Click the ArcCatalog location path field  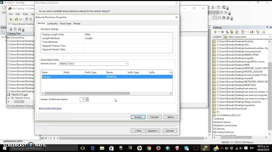[21, 24]
